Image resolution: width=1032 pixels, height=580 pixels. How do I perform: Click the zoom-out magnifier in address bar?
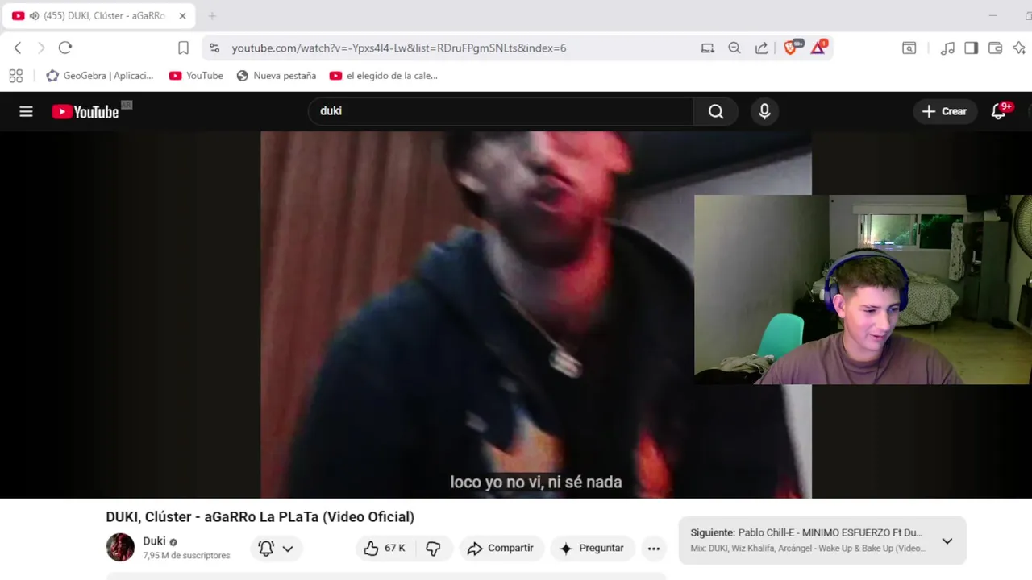coord(734,48)
